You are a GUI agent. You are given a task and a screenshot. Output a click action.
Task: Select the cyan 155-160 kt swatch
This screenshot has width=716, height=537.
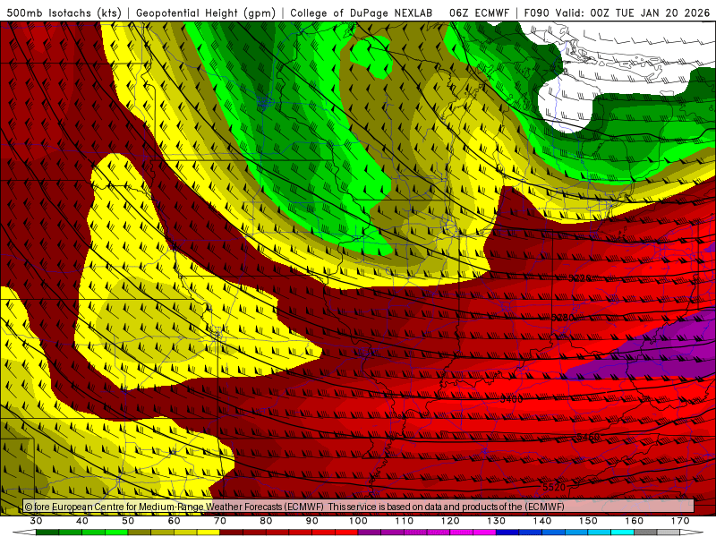[622, 533]
